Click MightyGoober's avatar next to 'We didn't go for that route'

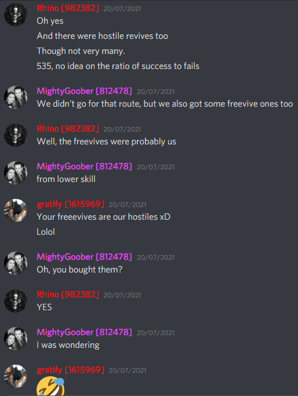(x=16, y=97)
